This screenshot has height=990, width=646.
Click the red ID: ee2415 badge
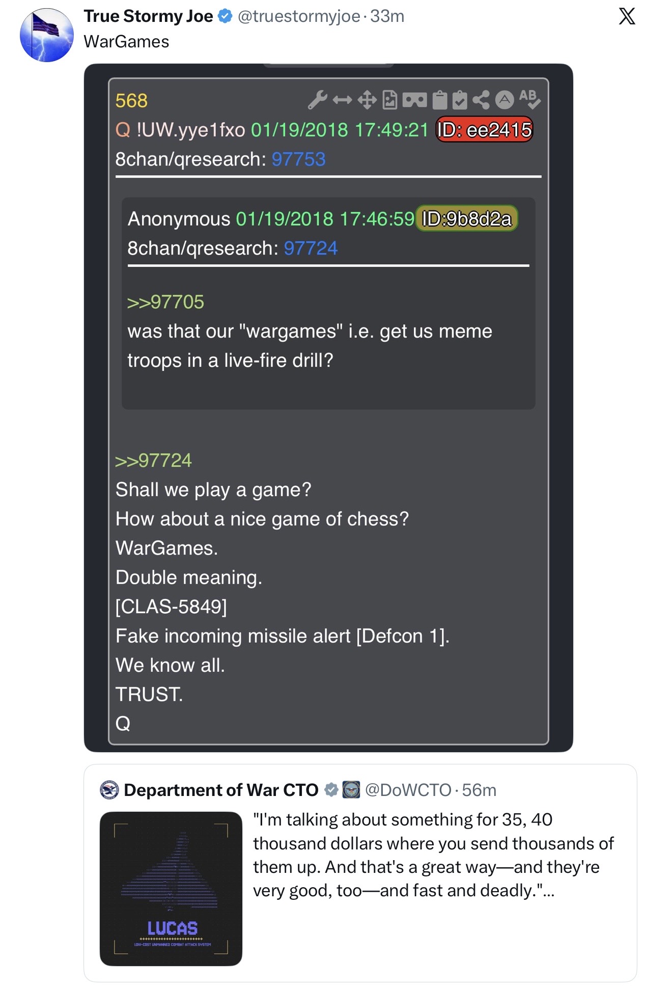(484, 129)
